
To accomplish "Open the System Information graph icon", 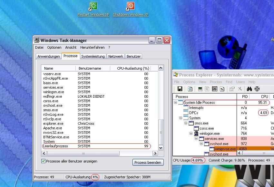I will tap(200, 89).
